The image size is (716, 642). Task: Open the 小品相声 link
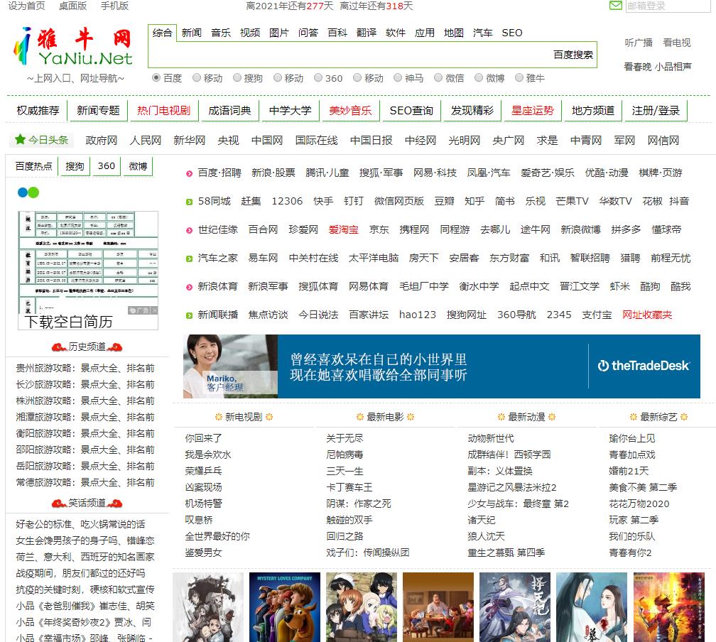[x=673, y=67]
